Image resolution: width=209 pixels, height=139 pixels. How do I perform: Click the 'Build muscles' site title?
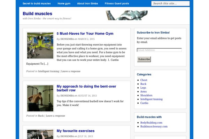point(37,14)
